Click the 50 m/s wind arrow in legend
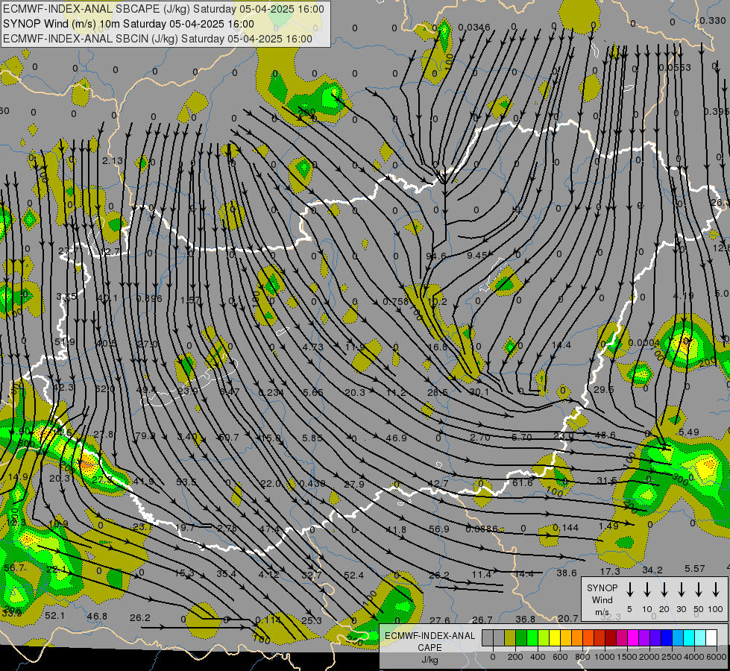The image size is (730, 671). coord(699,590)
